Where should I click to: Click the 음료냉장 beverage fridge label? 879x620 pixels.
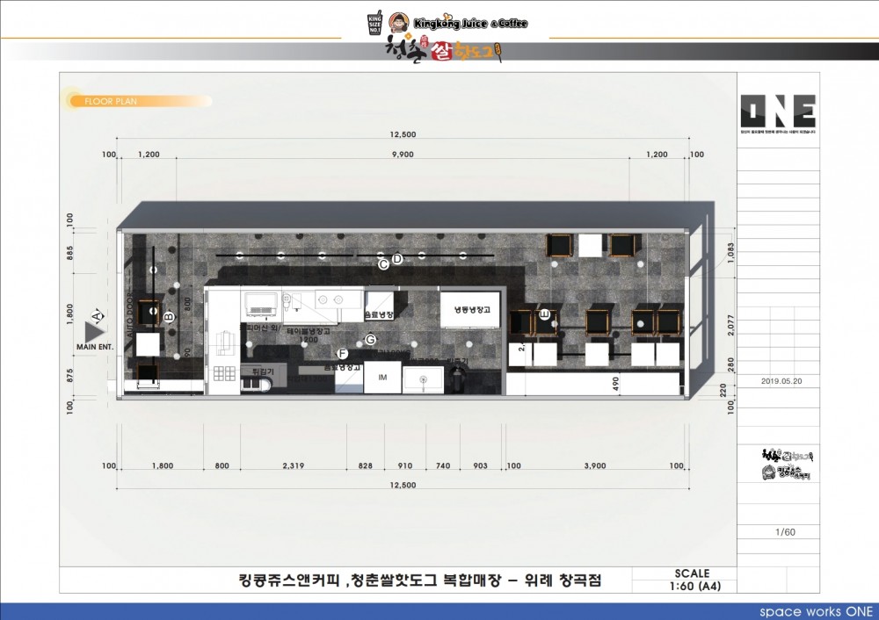pyautogui.click(x=379, y=314)
